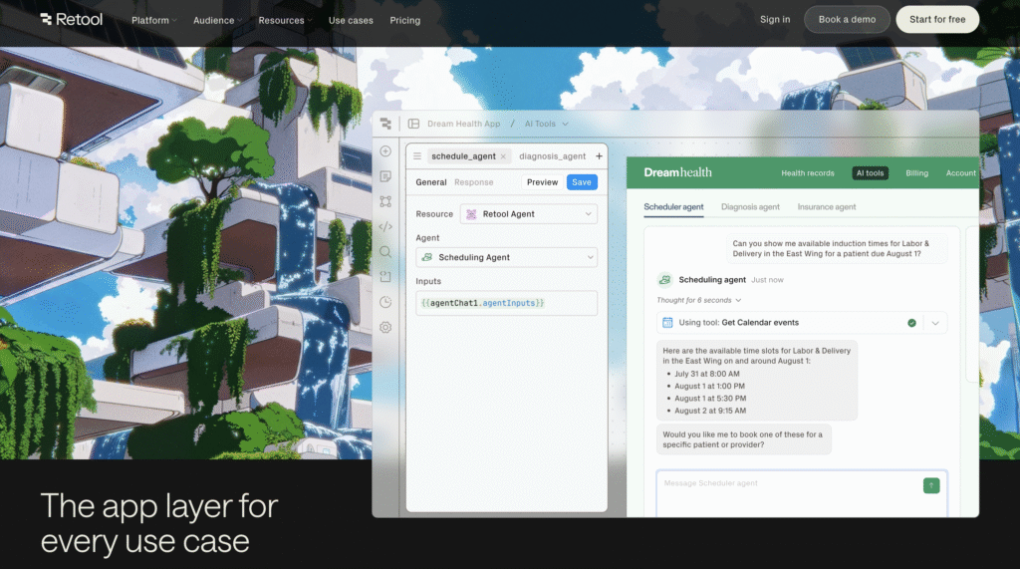Select the Insurance agent tab
This screenshot has width=1020, height=569.
(x=826, y=207)
